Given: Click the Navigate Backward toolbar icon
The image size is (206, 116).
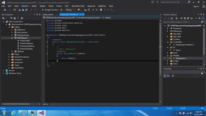Looking at the screenshot, I should [x=5, y=10].
